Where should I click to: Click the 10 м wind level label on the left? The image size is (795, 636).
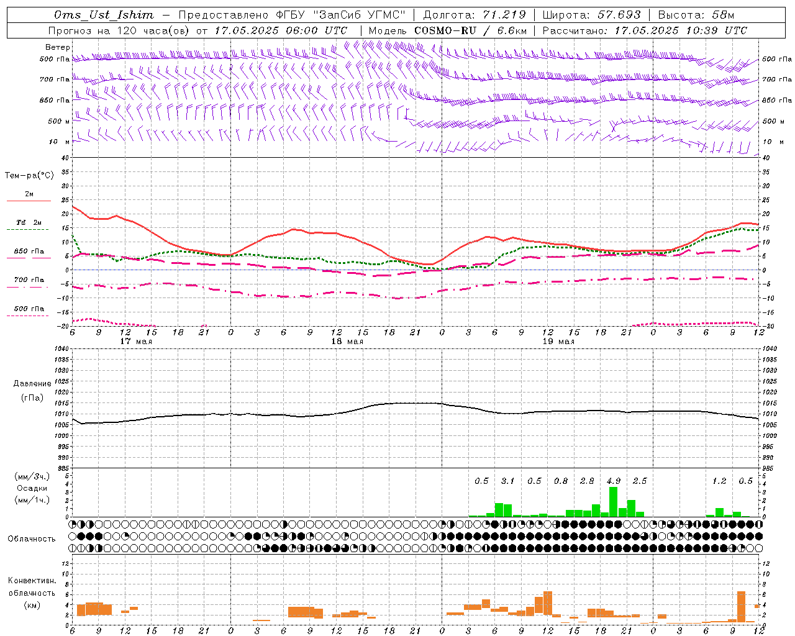pos(60,142)
